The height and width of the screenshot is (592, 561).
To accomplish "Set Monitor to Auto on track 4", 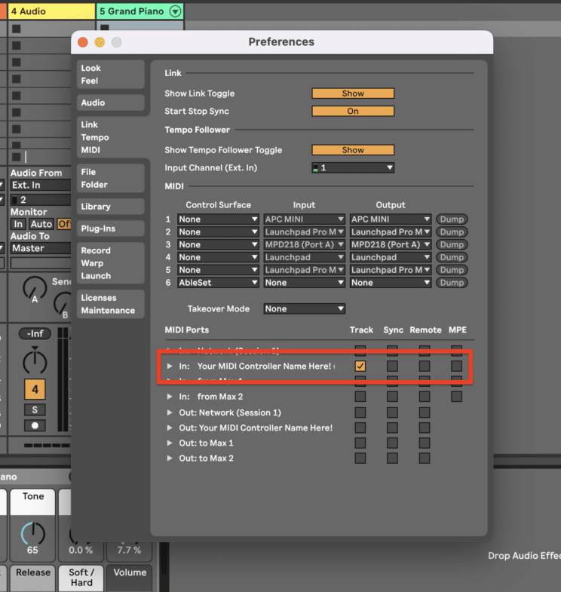I will tap(41, 224).
